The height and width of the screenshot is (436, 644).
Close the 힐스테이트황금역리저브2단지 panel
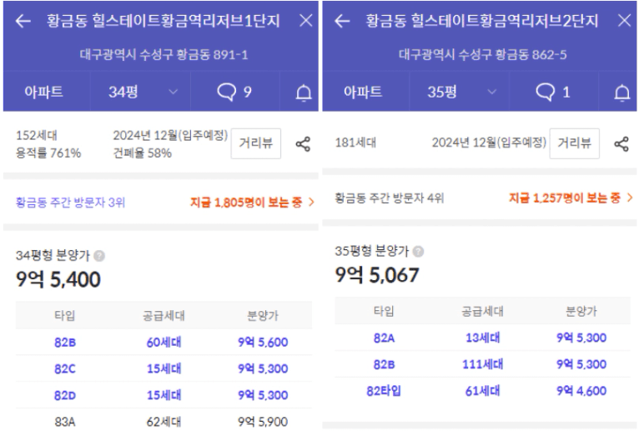[x=624, y=20]
